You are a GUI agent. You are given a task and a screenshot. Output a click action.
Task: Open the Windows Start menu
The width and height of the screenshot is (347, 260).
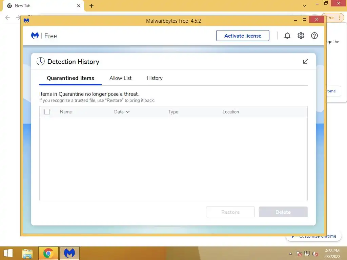pyautogui.click(x=8, y=253)
